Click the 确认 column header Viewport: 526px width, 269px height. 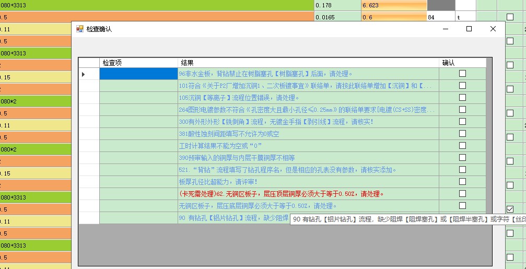[462, 63]
